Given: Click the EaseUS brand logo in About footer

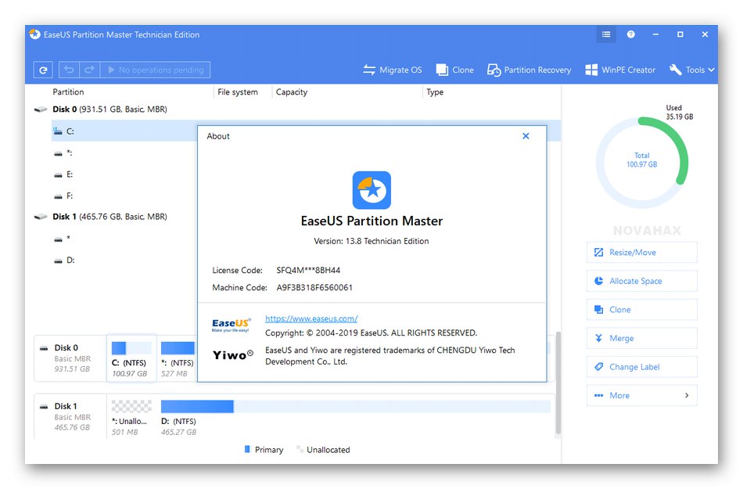Looking at the screenshot, I should (231, 325).
